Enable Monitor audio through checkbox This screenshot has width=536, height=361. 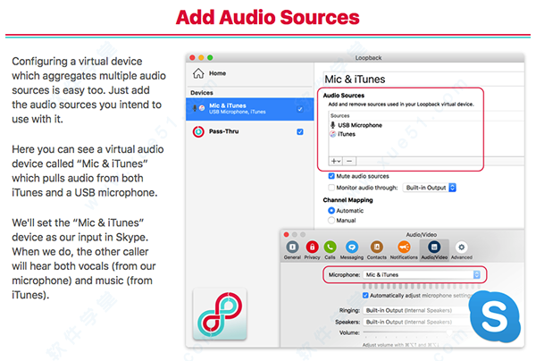(x=331, y=188)
